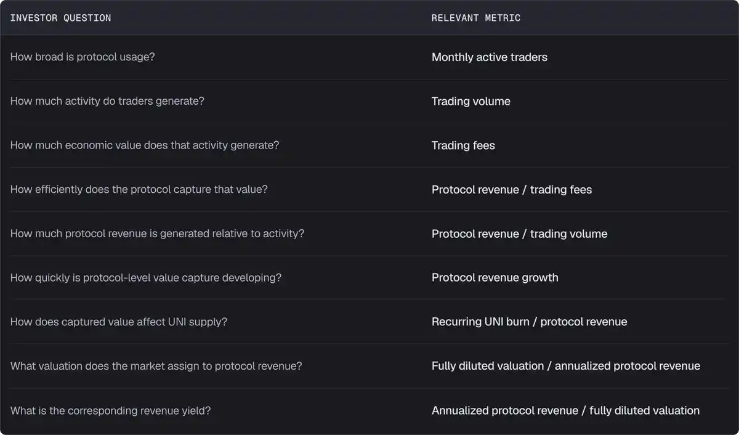
Task: Select the Trading volume metric cell
Action: pos(471,101)
